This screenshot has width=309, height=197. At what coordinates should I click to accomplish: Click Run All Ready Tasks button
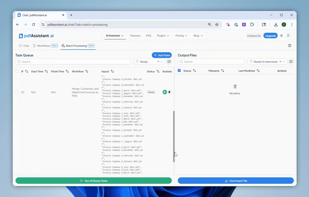point(93,181)
